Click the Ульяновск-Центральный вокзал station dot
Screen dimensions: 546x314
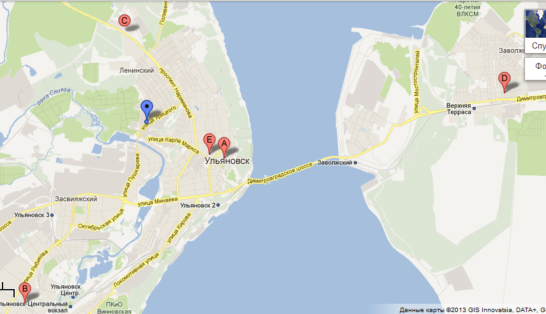coord(70,307)
